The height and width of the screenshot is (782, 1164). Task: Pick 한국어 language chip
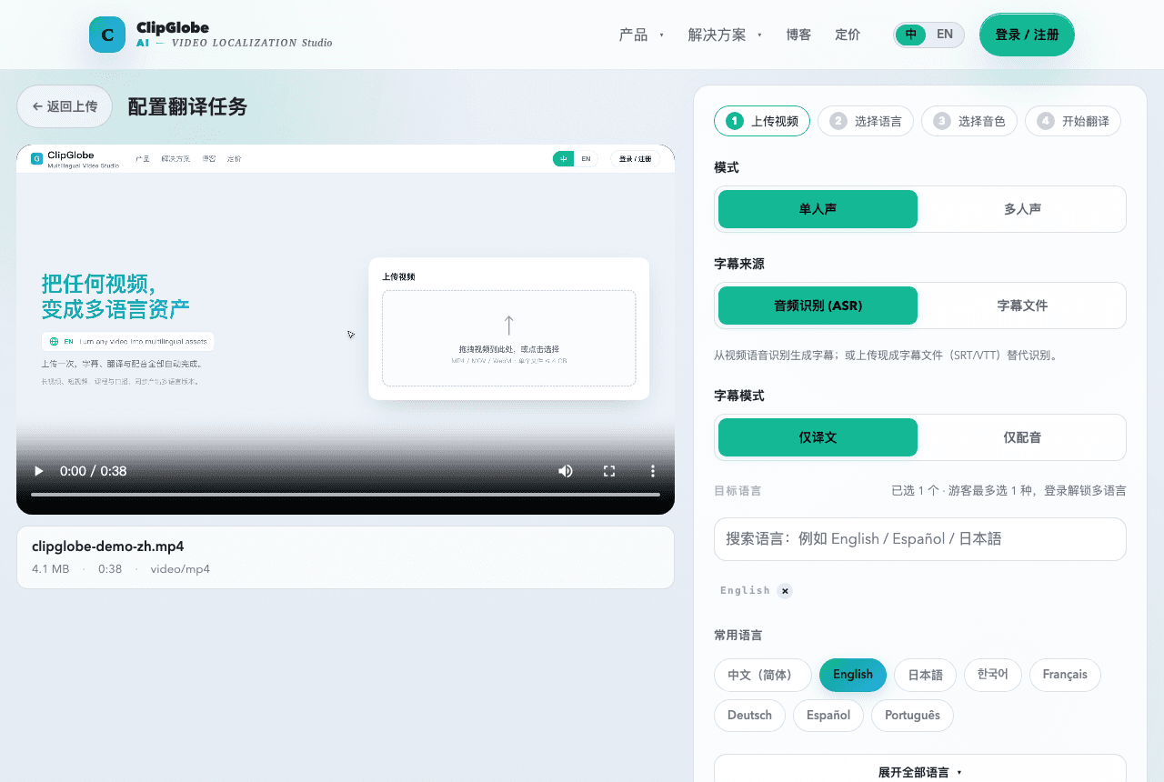coord(993,675)
